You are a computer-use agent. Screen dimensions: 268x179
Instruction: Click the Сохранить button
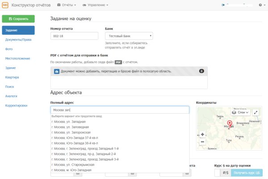pos(18,19)
